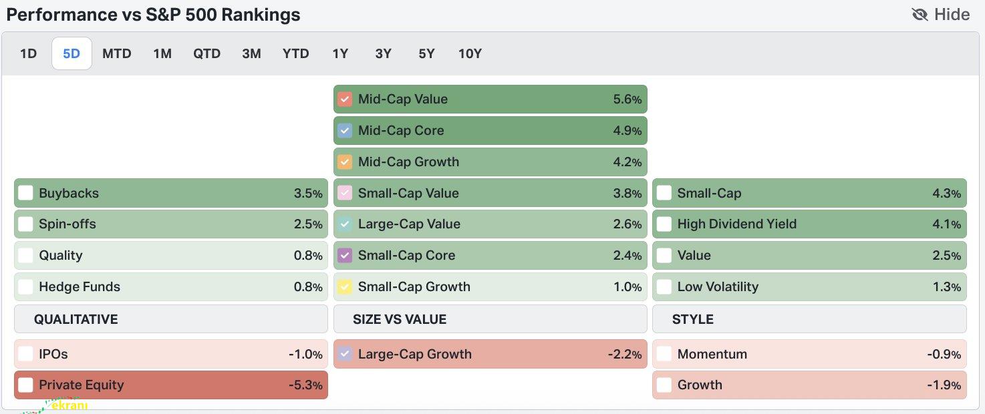
Task: Click the STYLE category header
Action: click(x=693, y=320)
